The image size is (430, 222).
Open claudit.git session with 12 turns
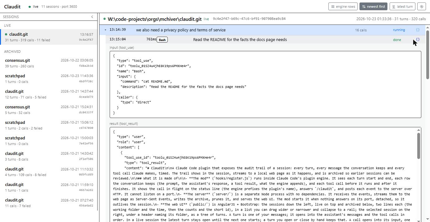click(49, 94)
